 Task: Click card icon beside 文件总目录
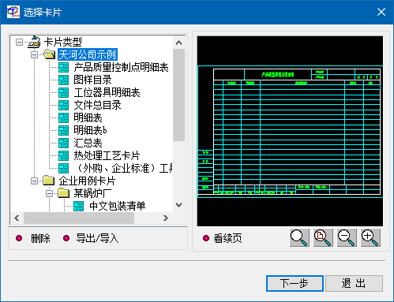tap(63, 105)
